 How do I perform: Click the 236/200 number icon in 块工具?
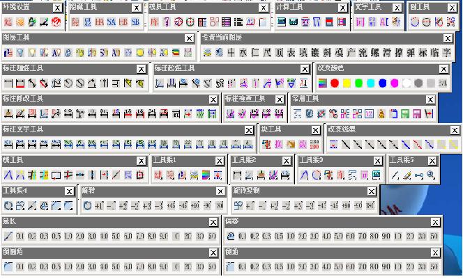[314, 144]
